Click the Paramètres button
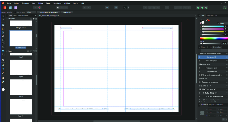The image size is (228, 122). coord(67,12)
